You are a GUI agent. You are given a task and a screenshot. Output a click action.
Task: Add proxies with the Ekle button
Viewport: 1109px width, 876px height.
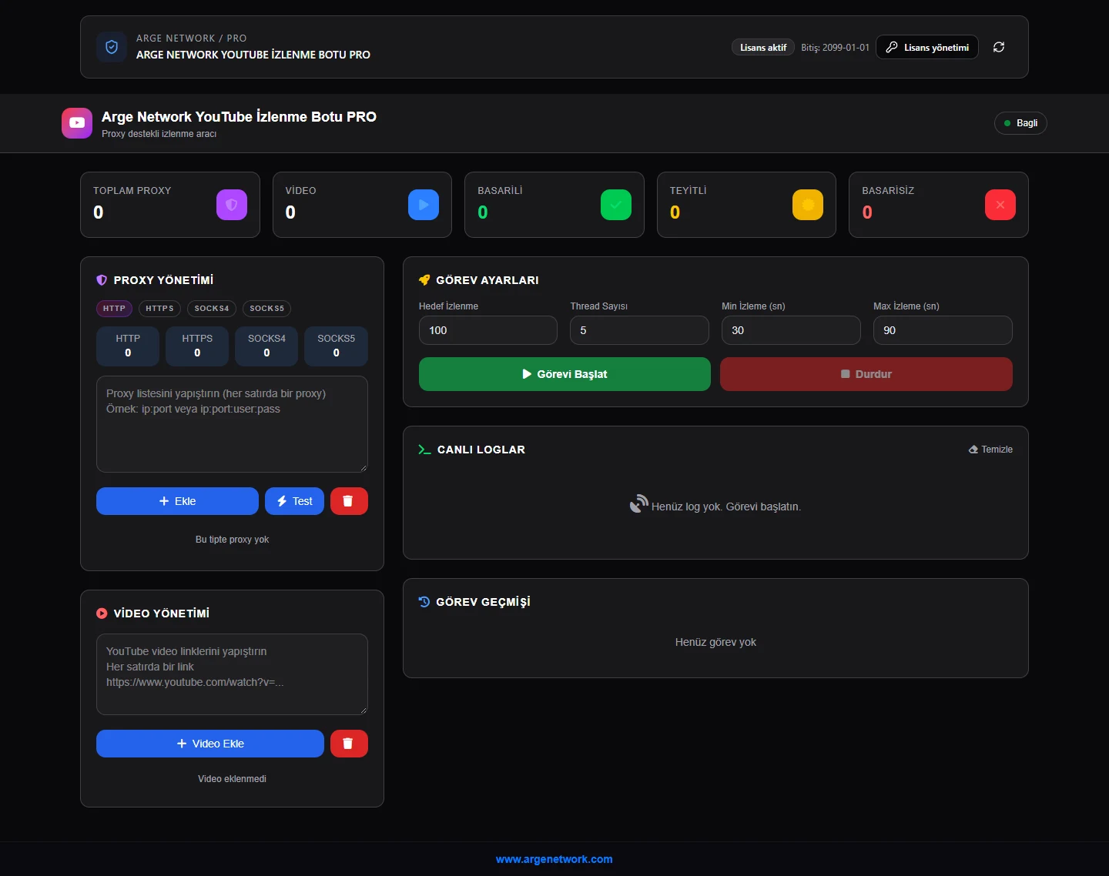pyautogui.click(x=177, y=501)
